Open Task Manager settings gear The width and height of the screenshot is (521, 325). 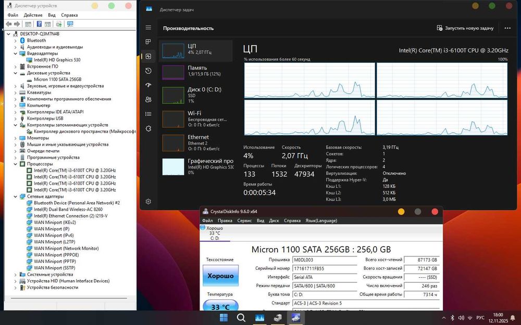(x=148, y=201)
